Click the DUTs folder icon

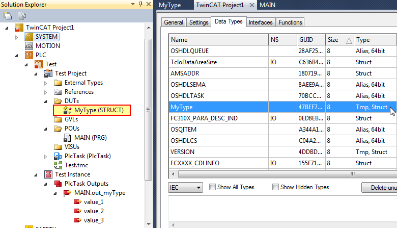(x=58, y=101)
